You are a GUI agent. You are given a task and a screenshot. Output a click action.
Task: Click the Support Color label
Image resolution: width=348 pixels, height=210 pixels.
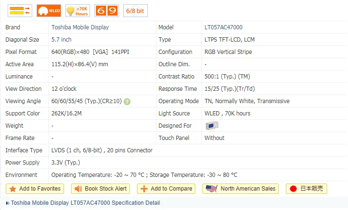pyautogui.click(x=23, y=114)
